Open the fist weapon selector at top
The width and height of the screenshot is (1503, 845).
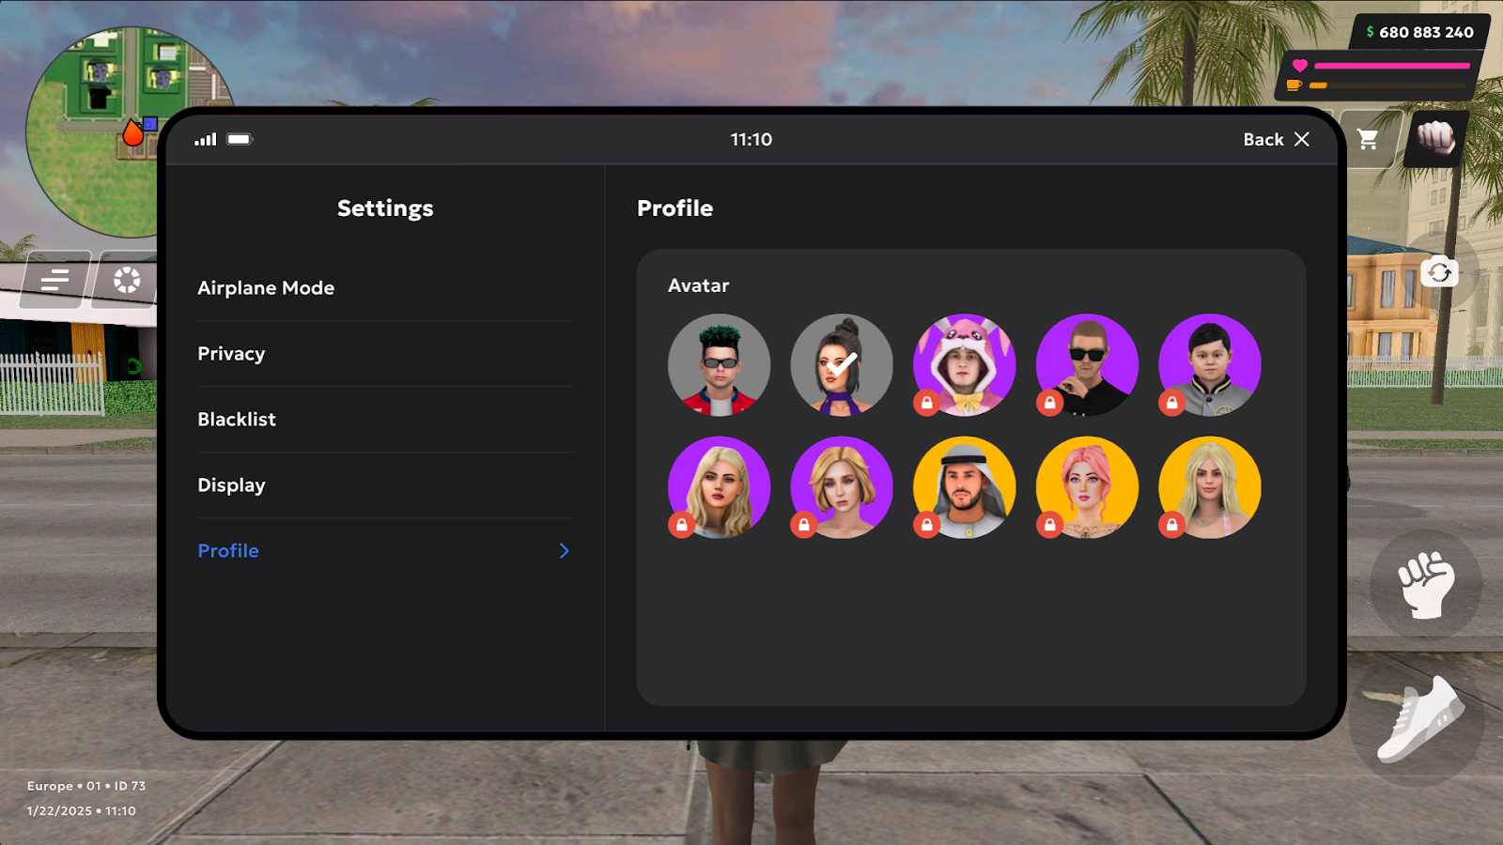click(1435, 139)
